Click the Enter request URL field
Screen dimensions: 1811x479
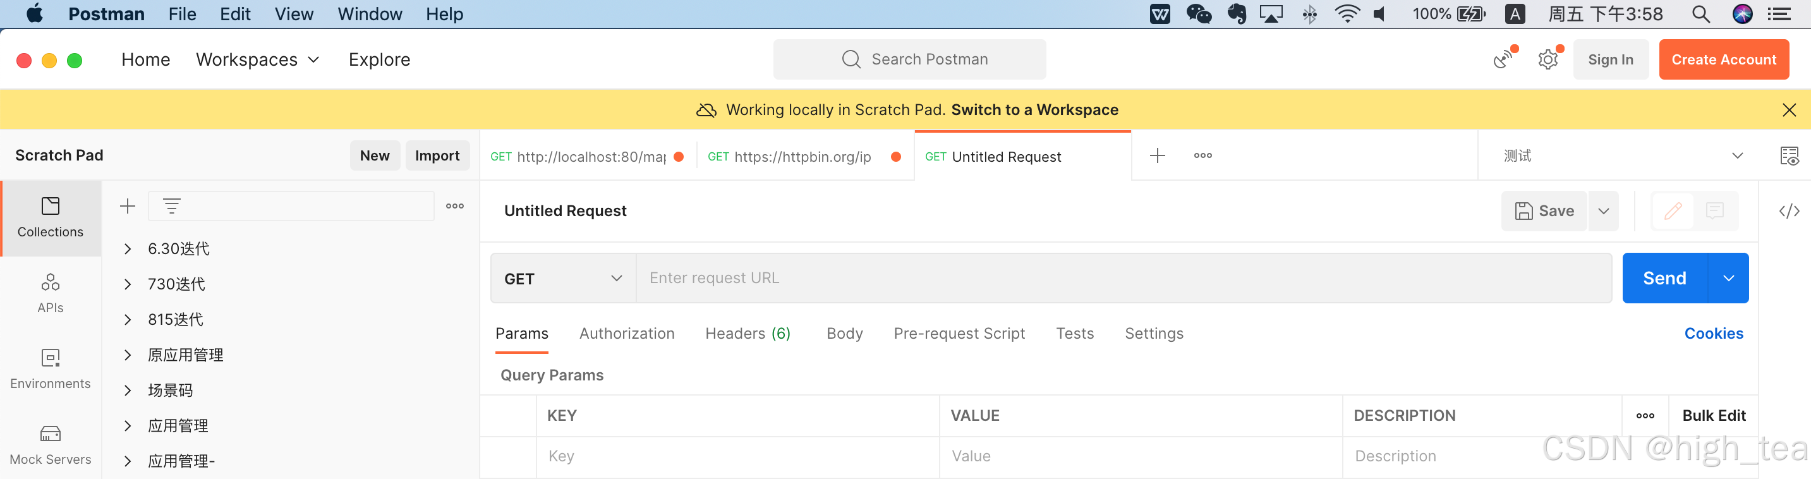(1124, 279)
